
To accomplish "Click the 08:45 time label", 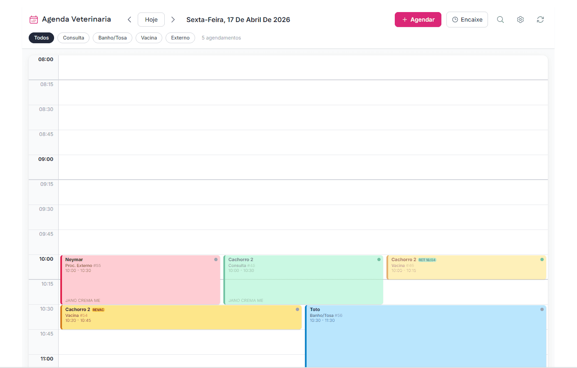I will tap(46, 134).
